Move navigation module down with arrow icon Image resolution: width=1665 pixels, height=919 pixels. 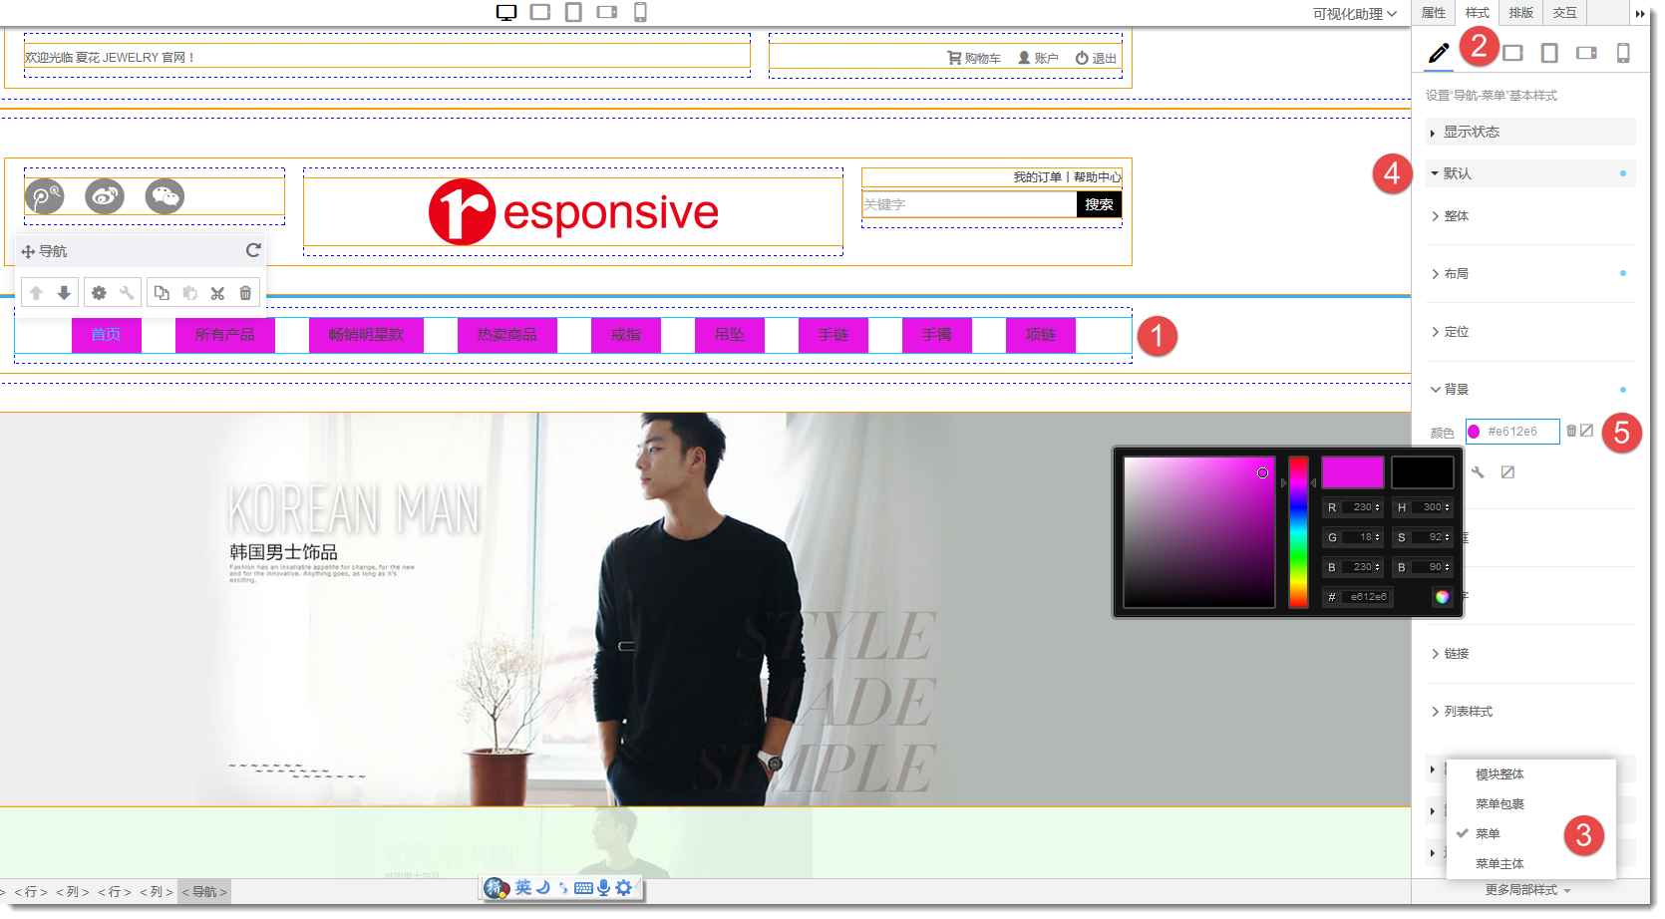[x=64, y=293]
